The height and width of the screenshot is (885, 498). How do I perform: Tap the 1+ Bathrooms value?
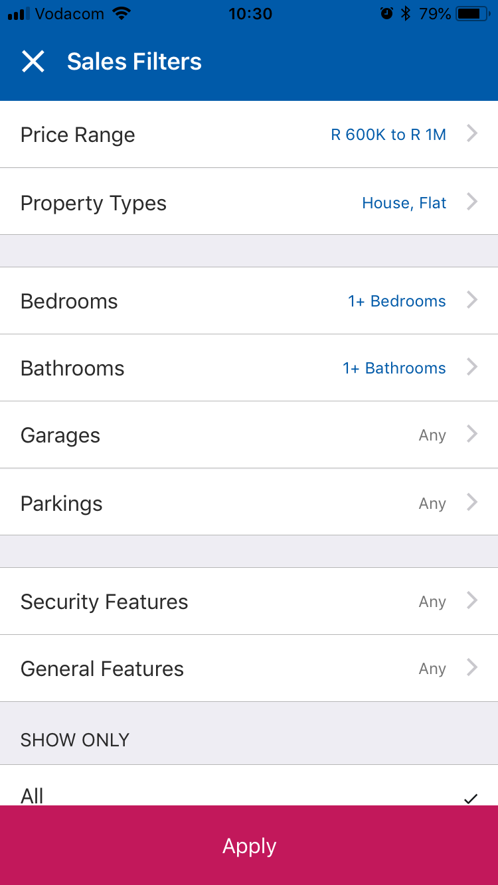click(x=394, y=368)
